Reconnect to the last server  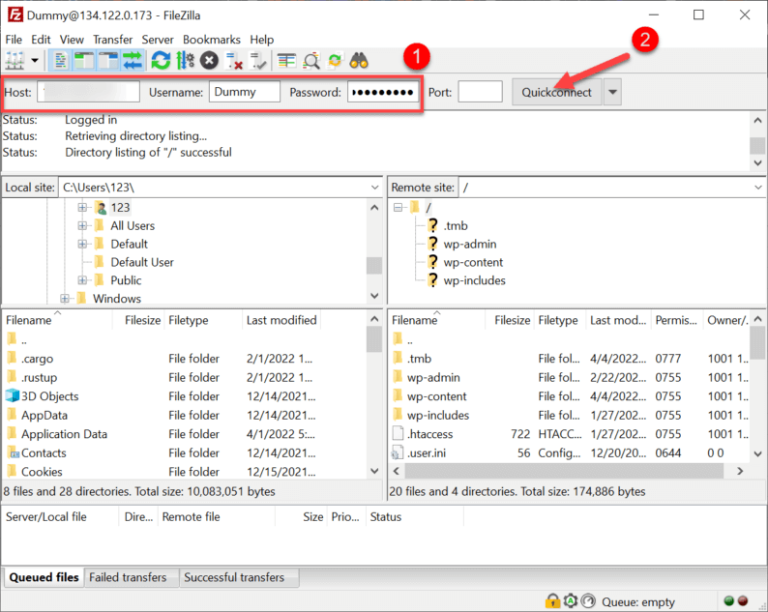coord(257,61)
